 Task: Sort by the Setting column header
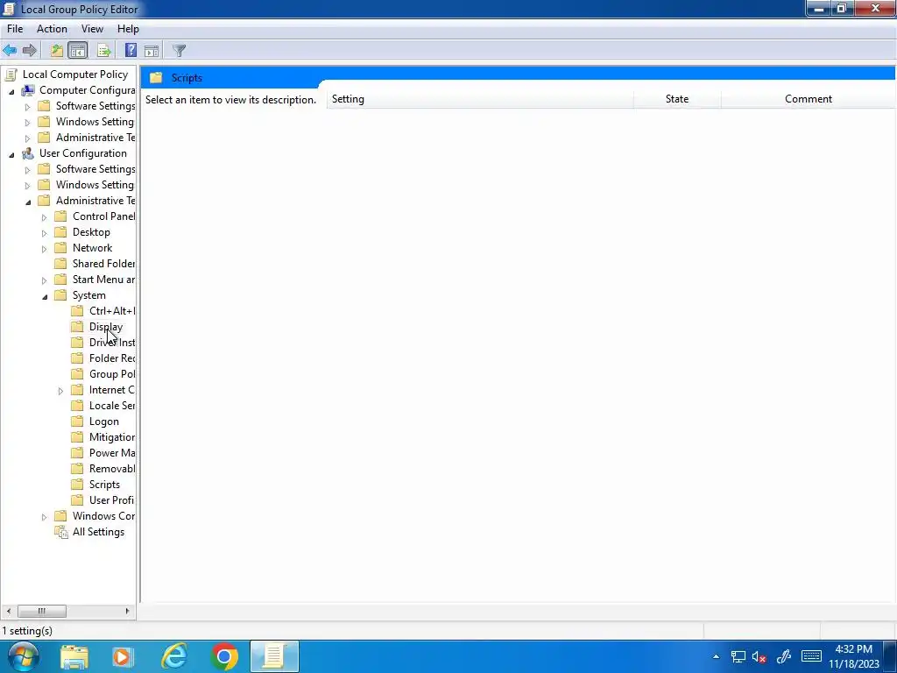tap(481, 99)
